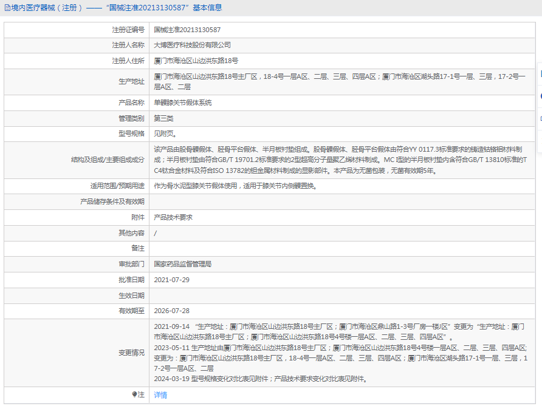
Task: Click the production address value beside 生产地址 label
Action: click(x=340, y=82)
